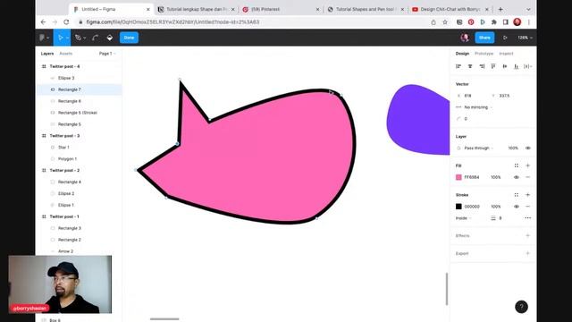Click Align horizontal centers icon
The width and height of the screenshot is (572, 322).
coord(470,66)
